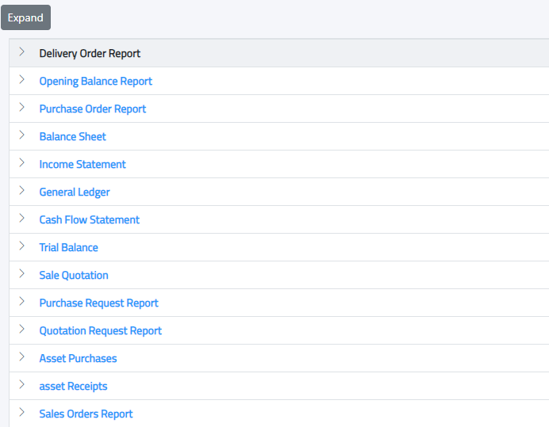Open the Sales Orders Report link
The image size is (549, 427).
pos(86,414)
